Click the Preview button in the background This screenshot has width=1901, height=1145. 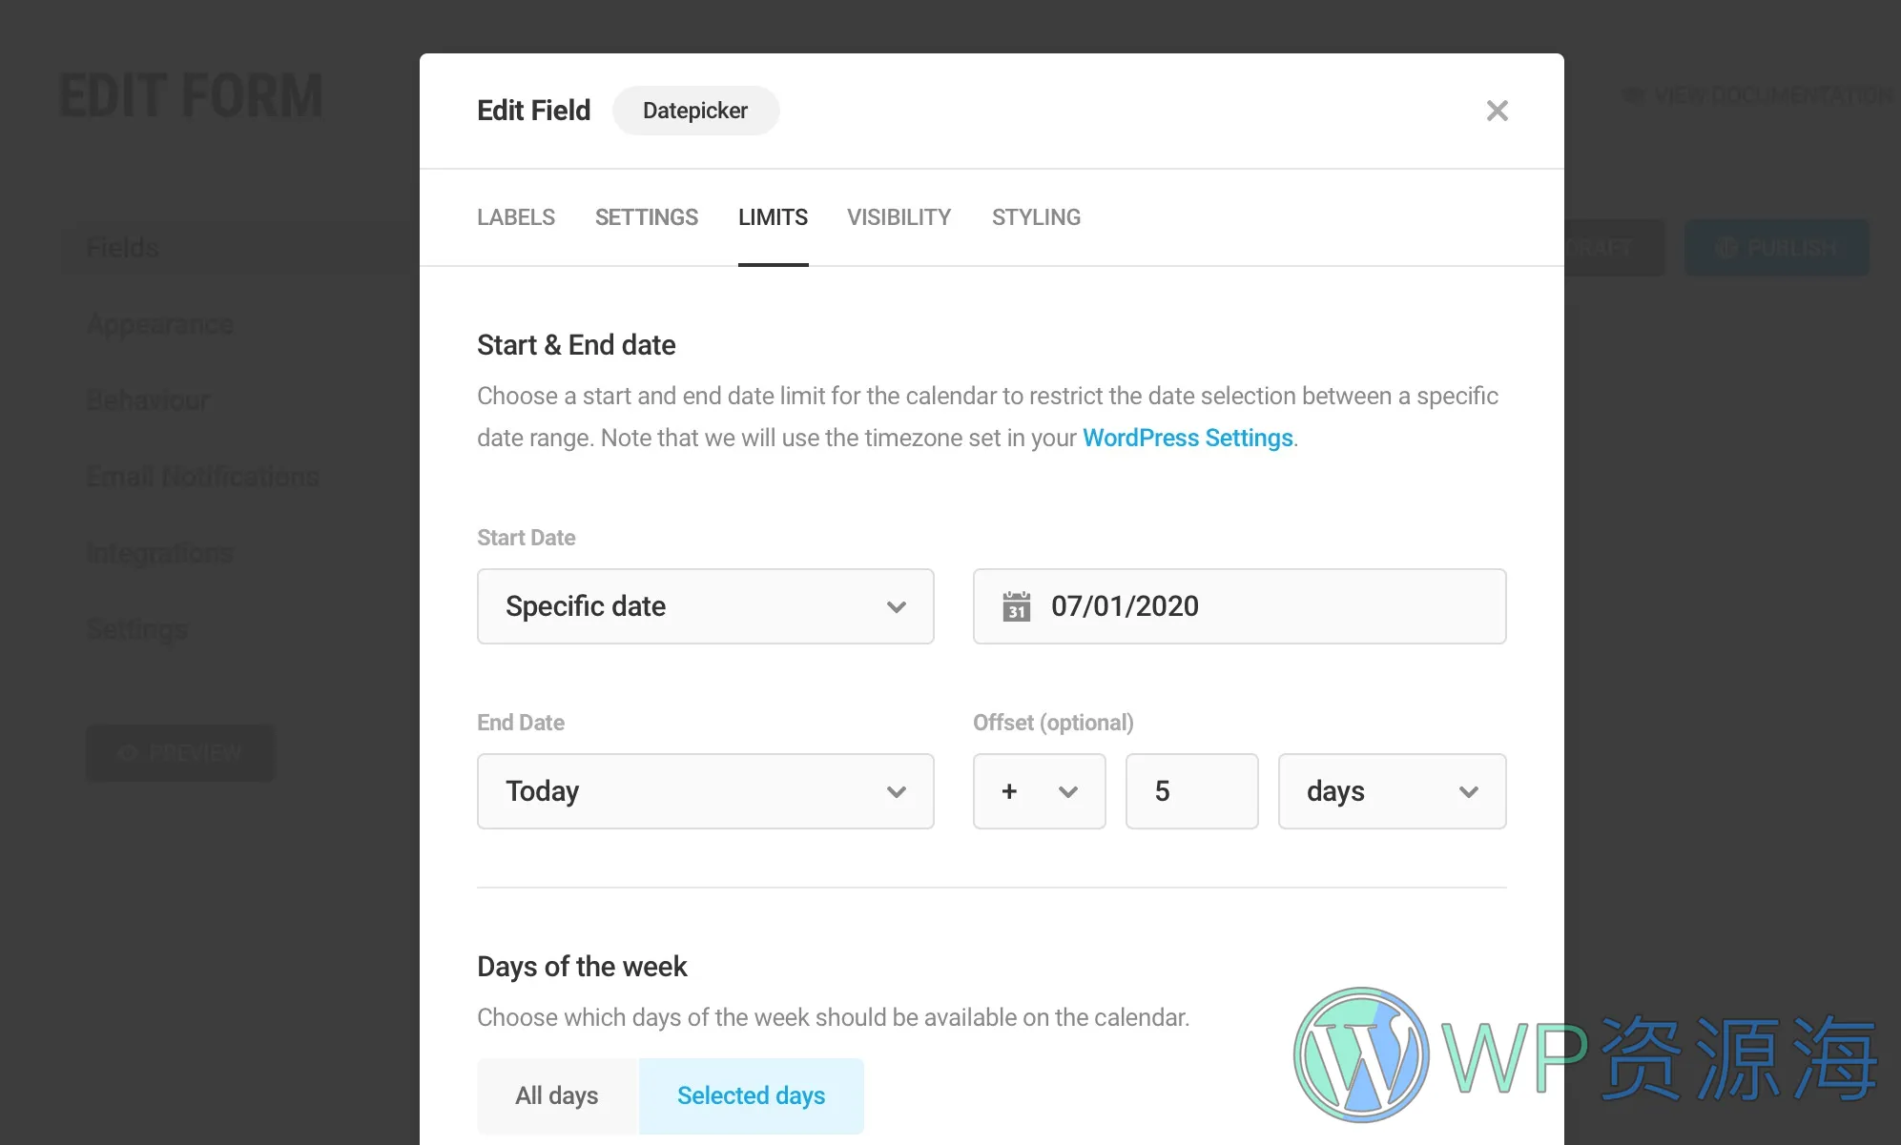coord(180,753)
